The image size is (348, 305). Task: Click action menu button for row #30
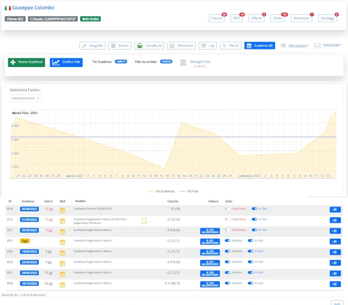pyautogui.click(x=335, y=252)
